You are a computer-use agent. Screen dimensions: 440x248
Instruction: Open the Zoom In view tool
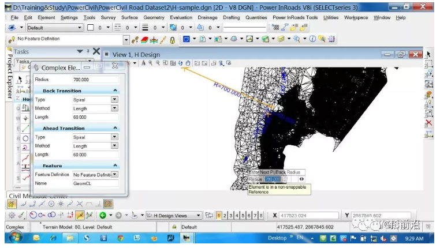coord(151,63)
